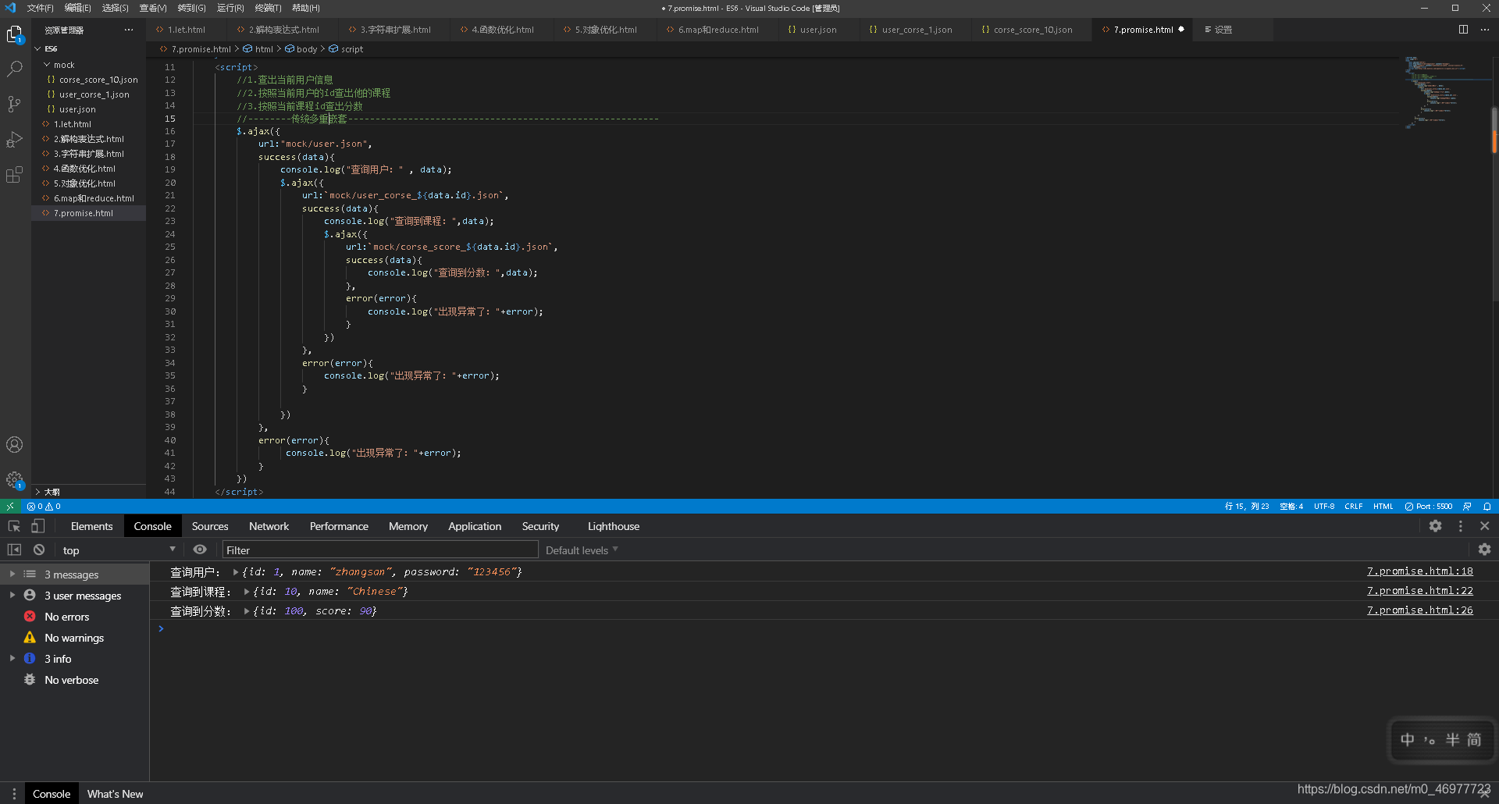Viewport: 1499px width, 804px height.
Task: Open 4.函数优化.html in explorer
Action: (84, 169)
